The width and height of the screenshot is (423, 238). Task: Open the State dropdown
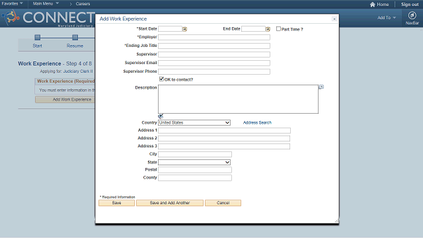[x=194, y=162]
